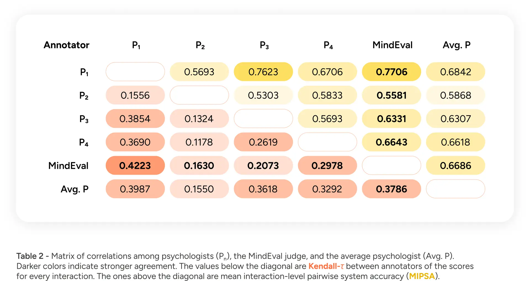The height and width of the screenshot is (281, 530).
Task: Click the darkest orange cell 0.4223
Action: 135,166
